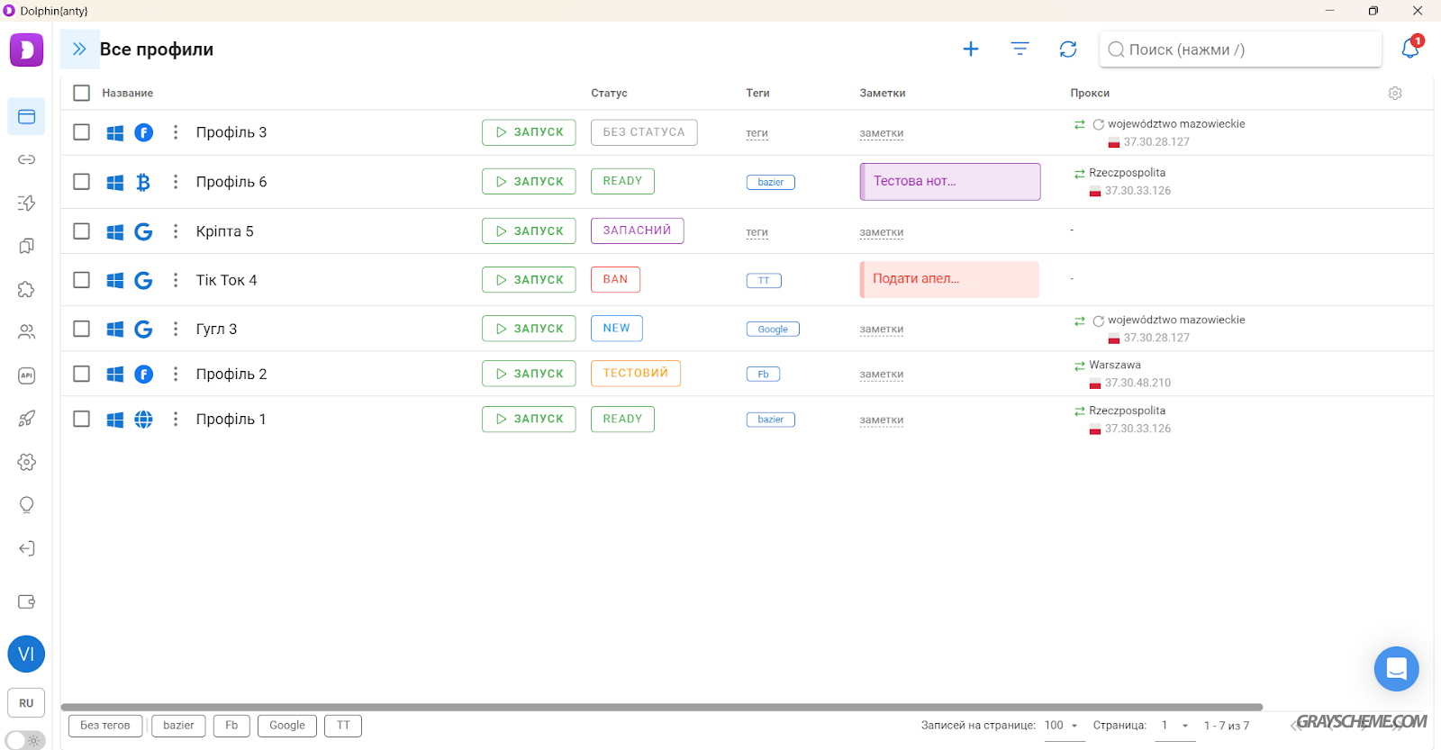Image resolution: width=1441 pixels, height=750 pixels.
Task: Open ТЕСТОВИЙ status for Профіль 2
Action: tap(635, 374)
